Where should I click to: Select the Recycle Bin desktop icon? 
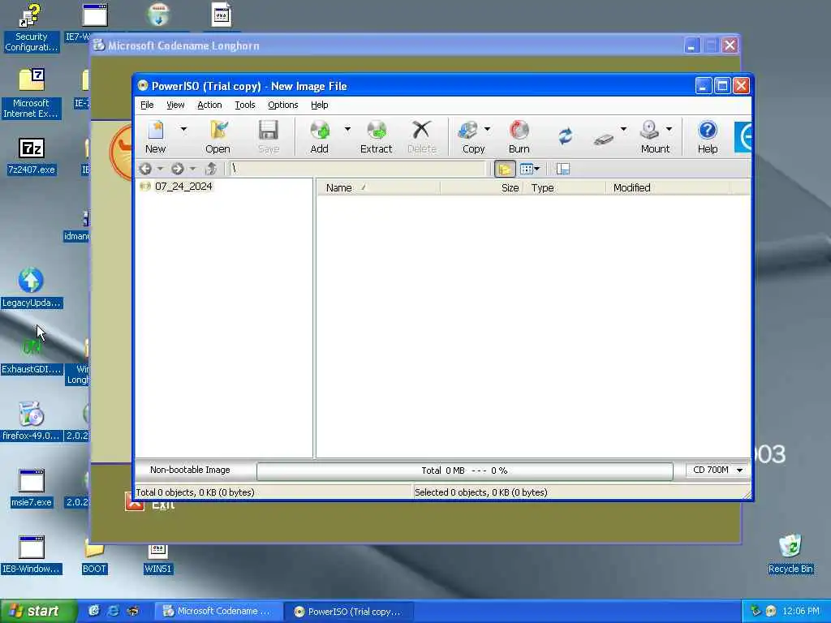coord(790,554)
